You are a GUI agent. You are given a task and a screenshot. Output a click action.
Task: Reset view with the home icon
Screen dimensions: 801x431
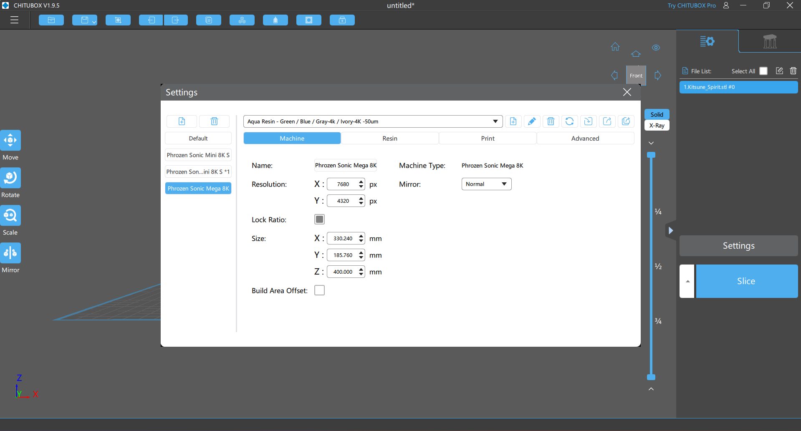(x=615, y=47)
